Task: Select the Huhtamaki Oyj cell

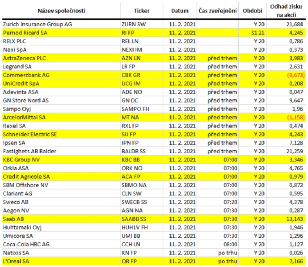Action: (61, 227)
